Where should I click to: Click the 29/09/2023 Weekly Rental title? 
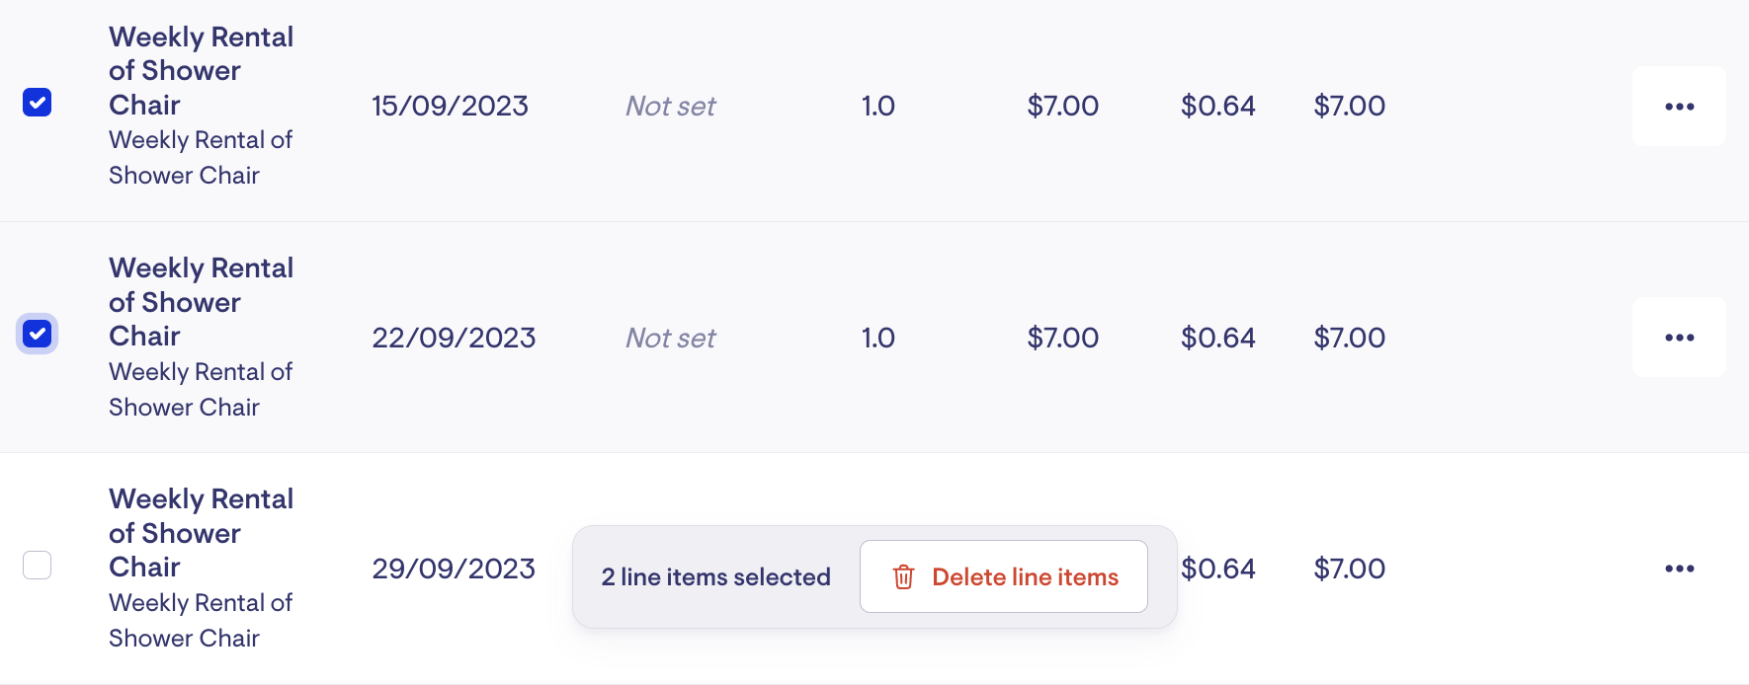201,533
